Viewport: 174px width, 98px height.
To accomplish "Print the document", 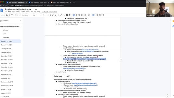I will 7,15.
